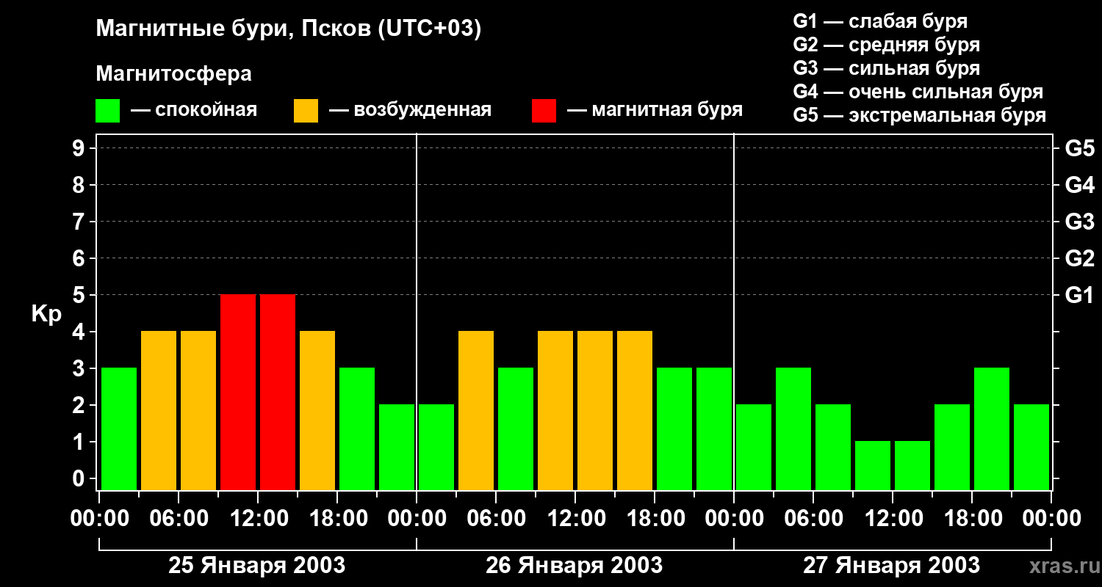This screenshot has height=587, width=1102.
Task: Click the red 'магнитная буря' legend swatch
Action: coord(544,111)
